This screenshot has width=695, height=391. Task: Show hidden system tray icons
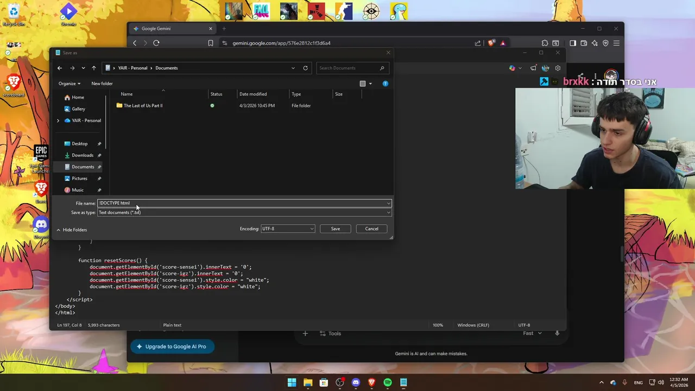(601, 382)
